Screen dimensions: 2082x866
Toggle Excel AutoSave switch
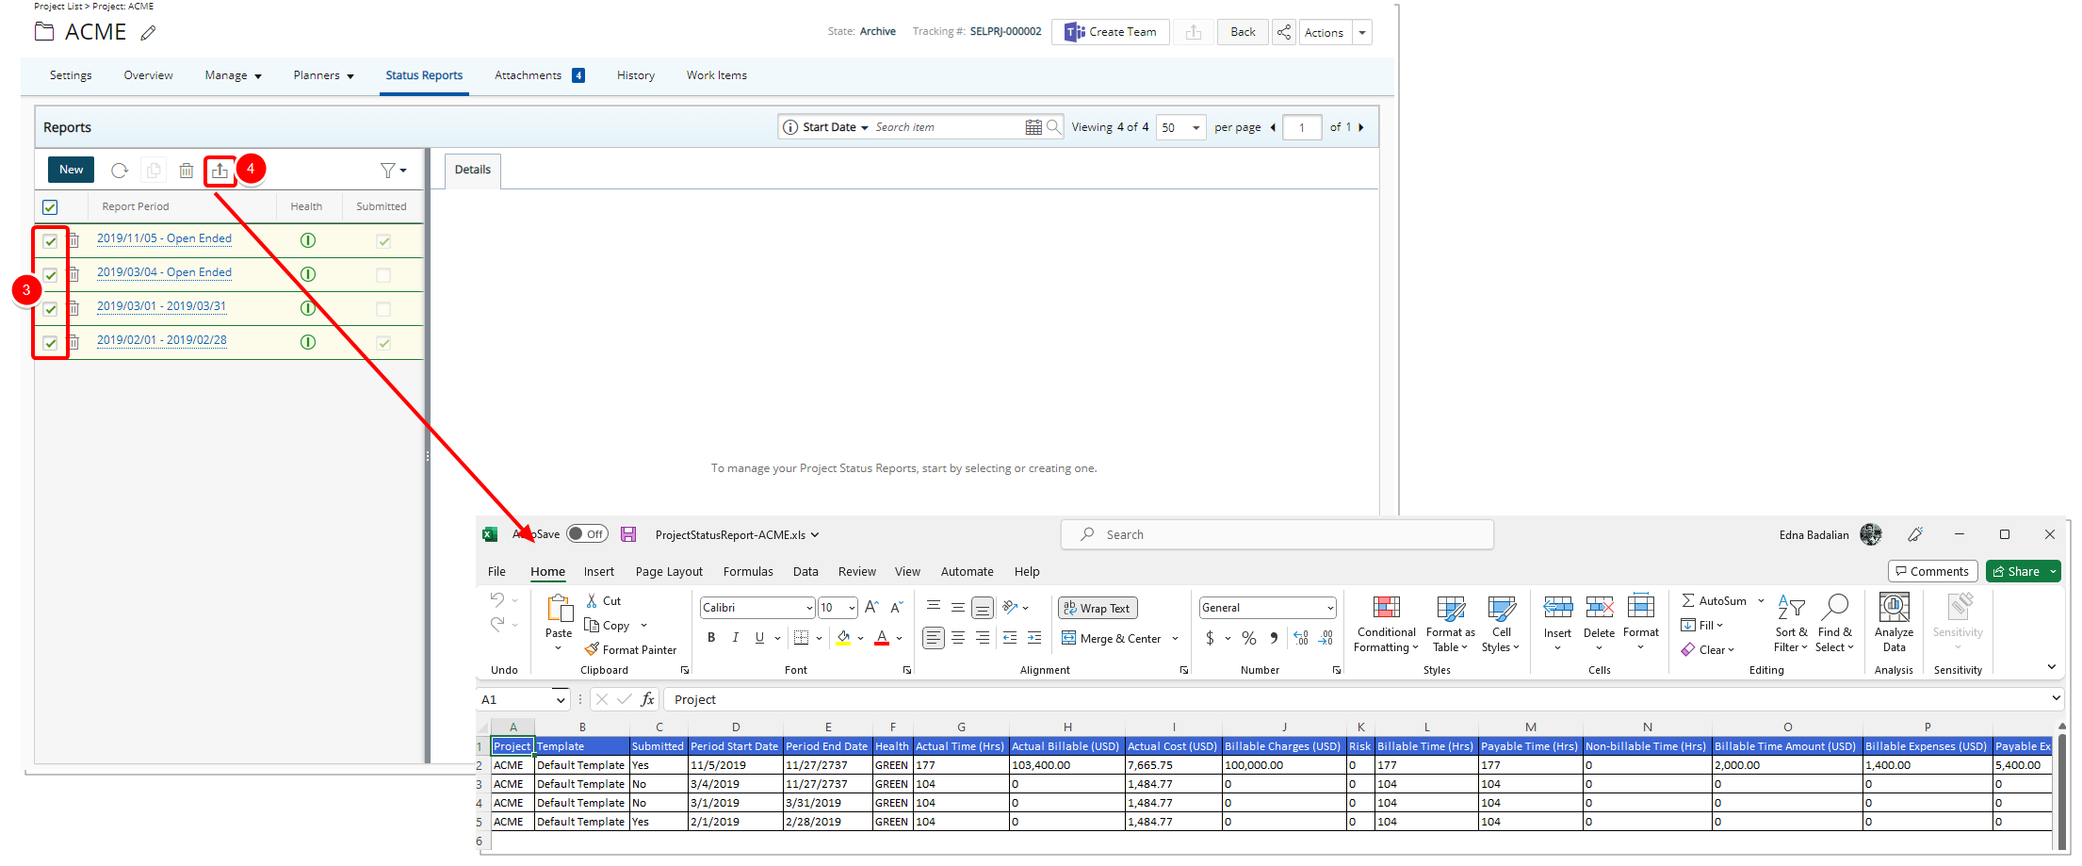coord(587,533)
